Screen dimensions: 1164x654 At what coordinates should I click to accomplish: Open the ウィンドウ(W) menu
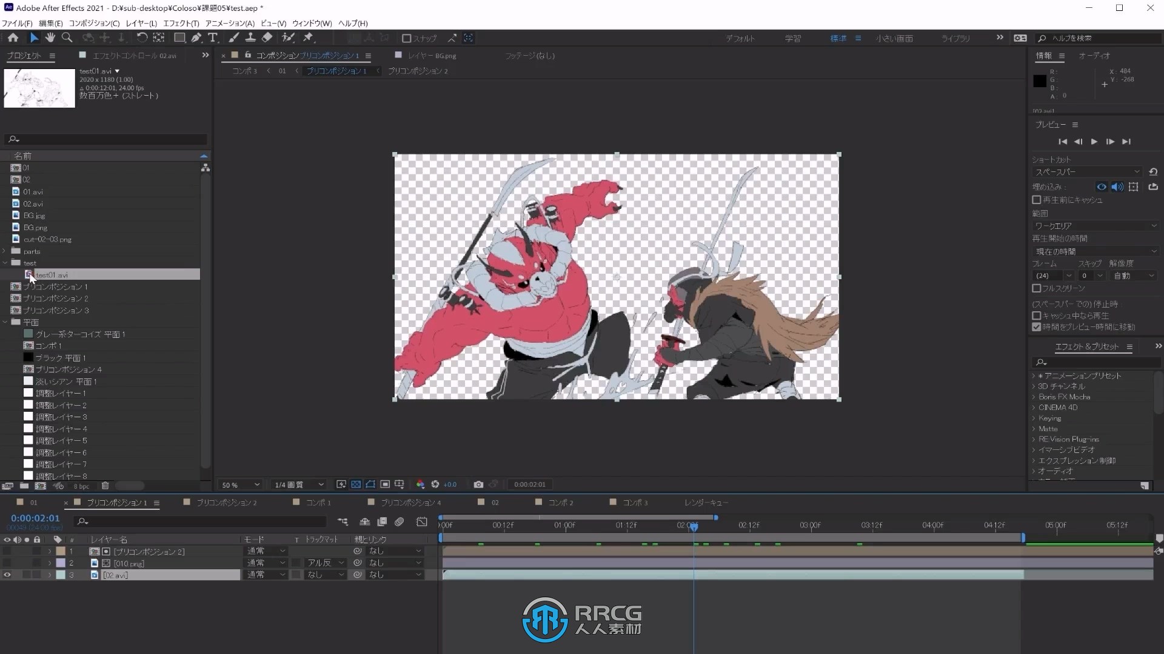(312, 23)
